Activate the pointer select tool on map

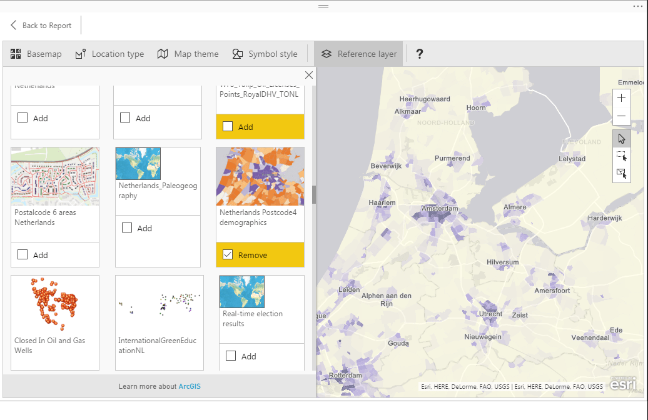621,139
